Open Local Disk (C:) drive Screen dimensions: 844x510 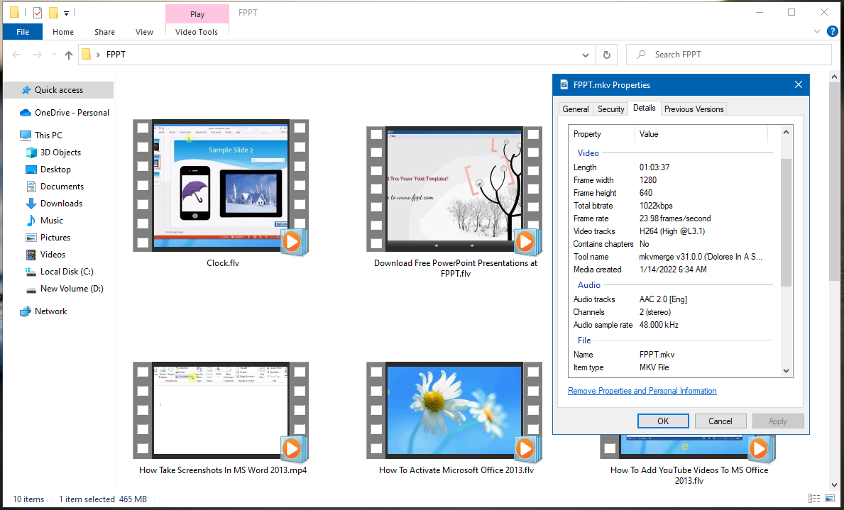67,272
